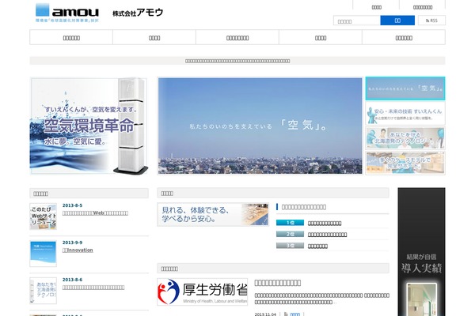This screenshot has height=316, width=475.
Task: Select the すいえんくん slide thumbnail
Action: (405, 114)
